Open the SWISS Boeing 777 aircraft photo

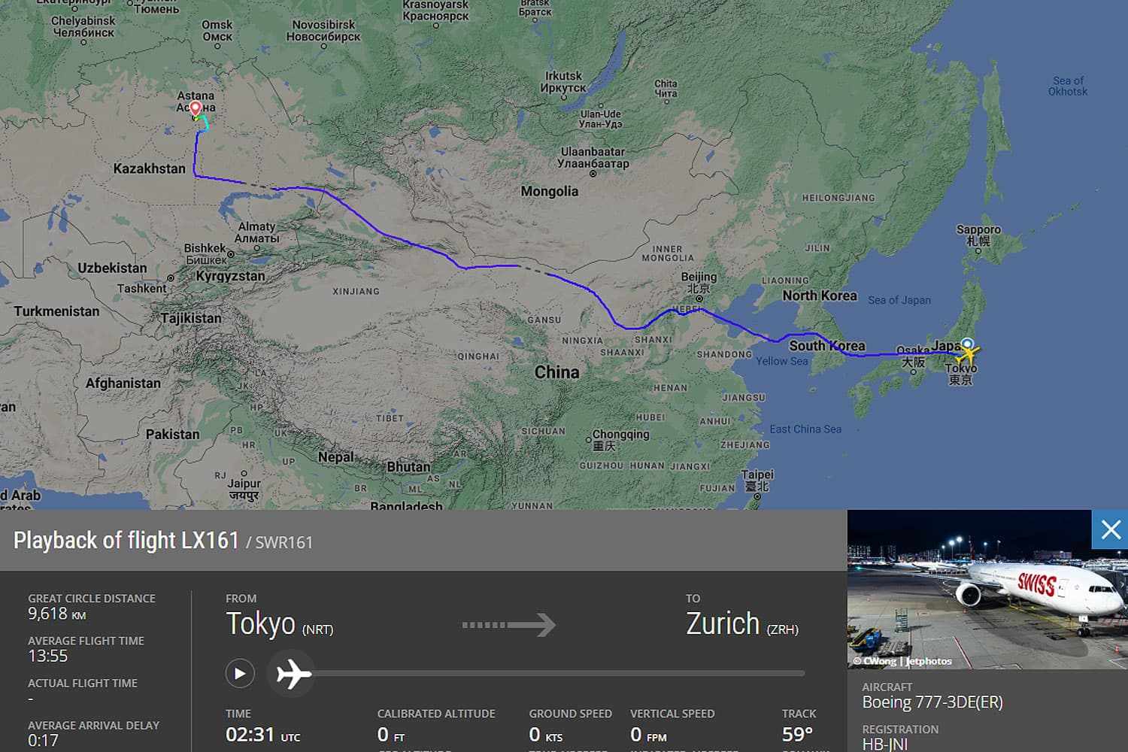[x=987, y=590]
